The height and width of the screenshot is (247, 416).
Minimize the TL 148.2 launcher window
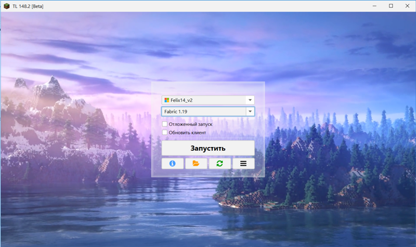(x=374, y=6)
